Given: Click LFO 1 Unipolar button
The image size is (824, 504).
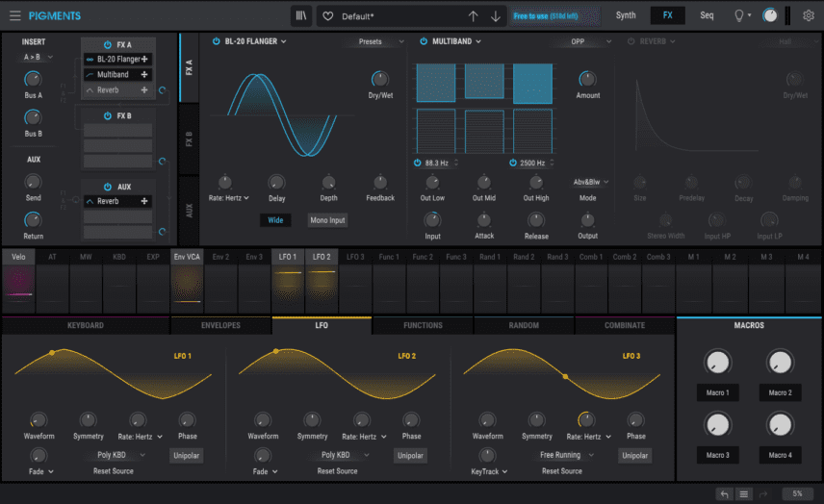Looking at the screenshot, I should pyautogui.click(x=187, y=455).
